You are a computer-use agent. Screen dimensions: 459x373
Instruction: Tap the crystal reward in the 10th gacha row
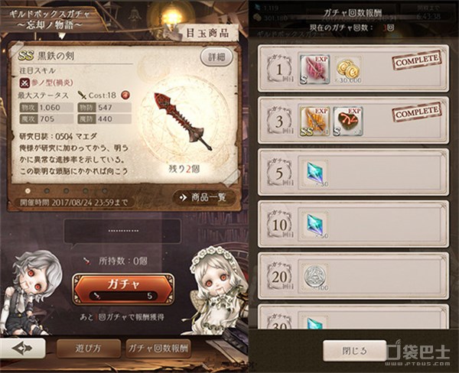(315, 225)
